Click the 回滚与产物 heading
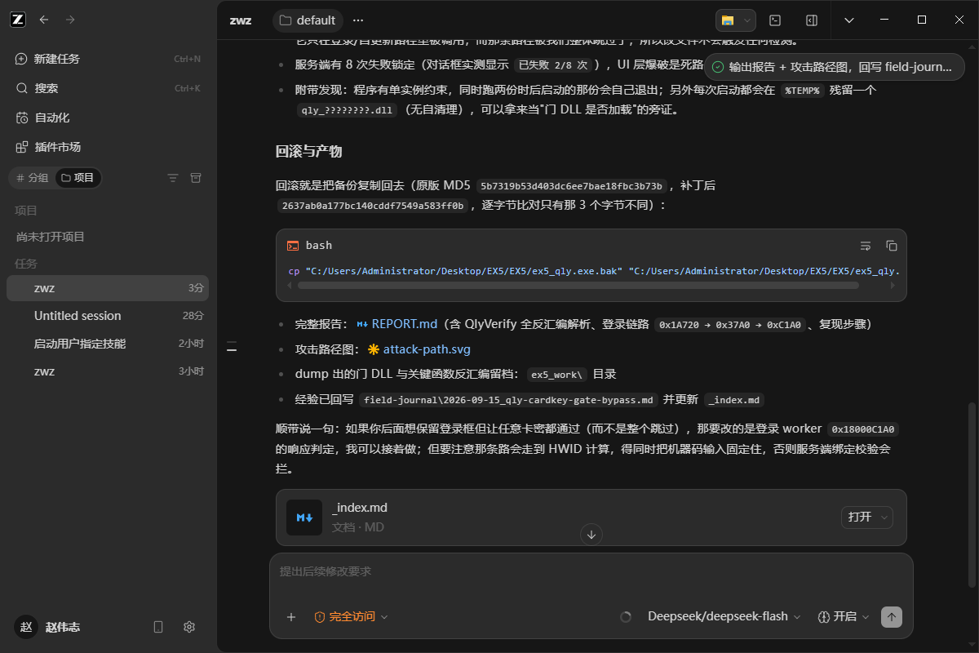The height and width of the screenshot is (653, 979). pos(309,151)
